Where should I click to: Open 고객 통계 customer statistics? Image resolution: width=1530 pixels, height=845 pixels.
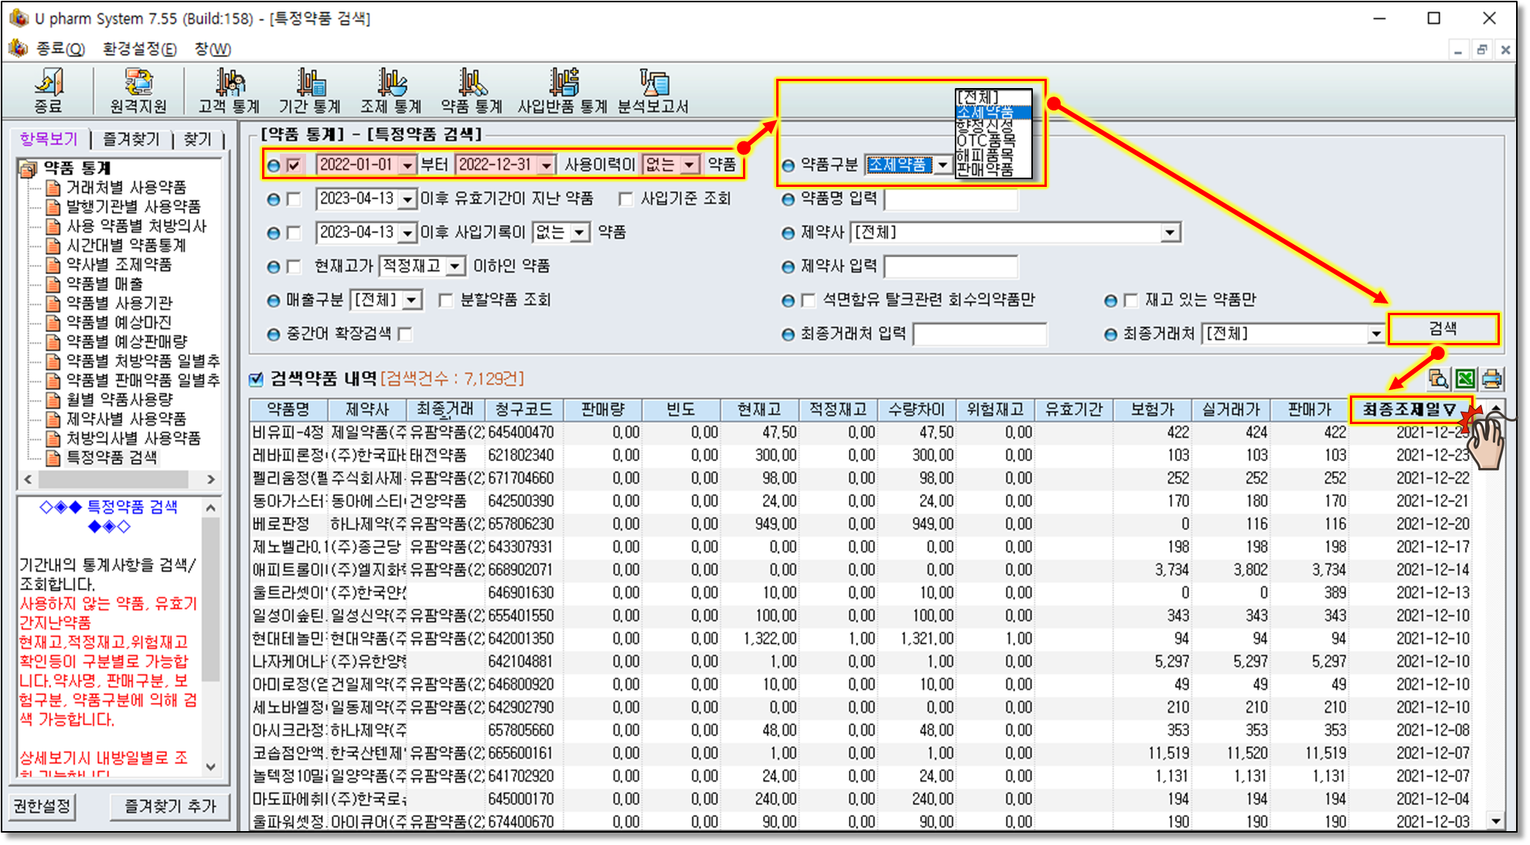(x=229, y=90)
